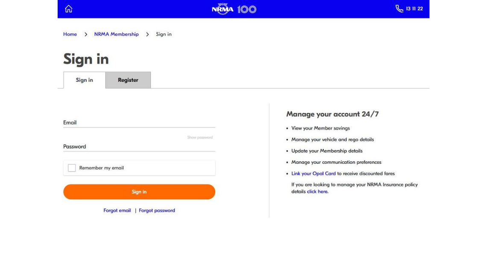This screenshot has height=273, width=487.
Task: Open the Forgot password link
Action: (157, 210)
